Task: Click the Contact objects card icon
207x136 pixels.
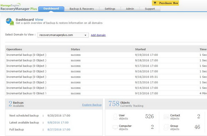Action: [166, 117]
